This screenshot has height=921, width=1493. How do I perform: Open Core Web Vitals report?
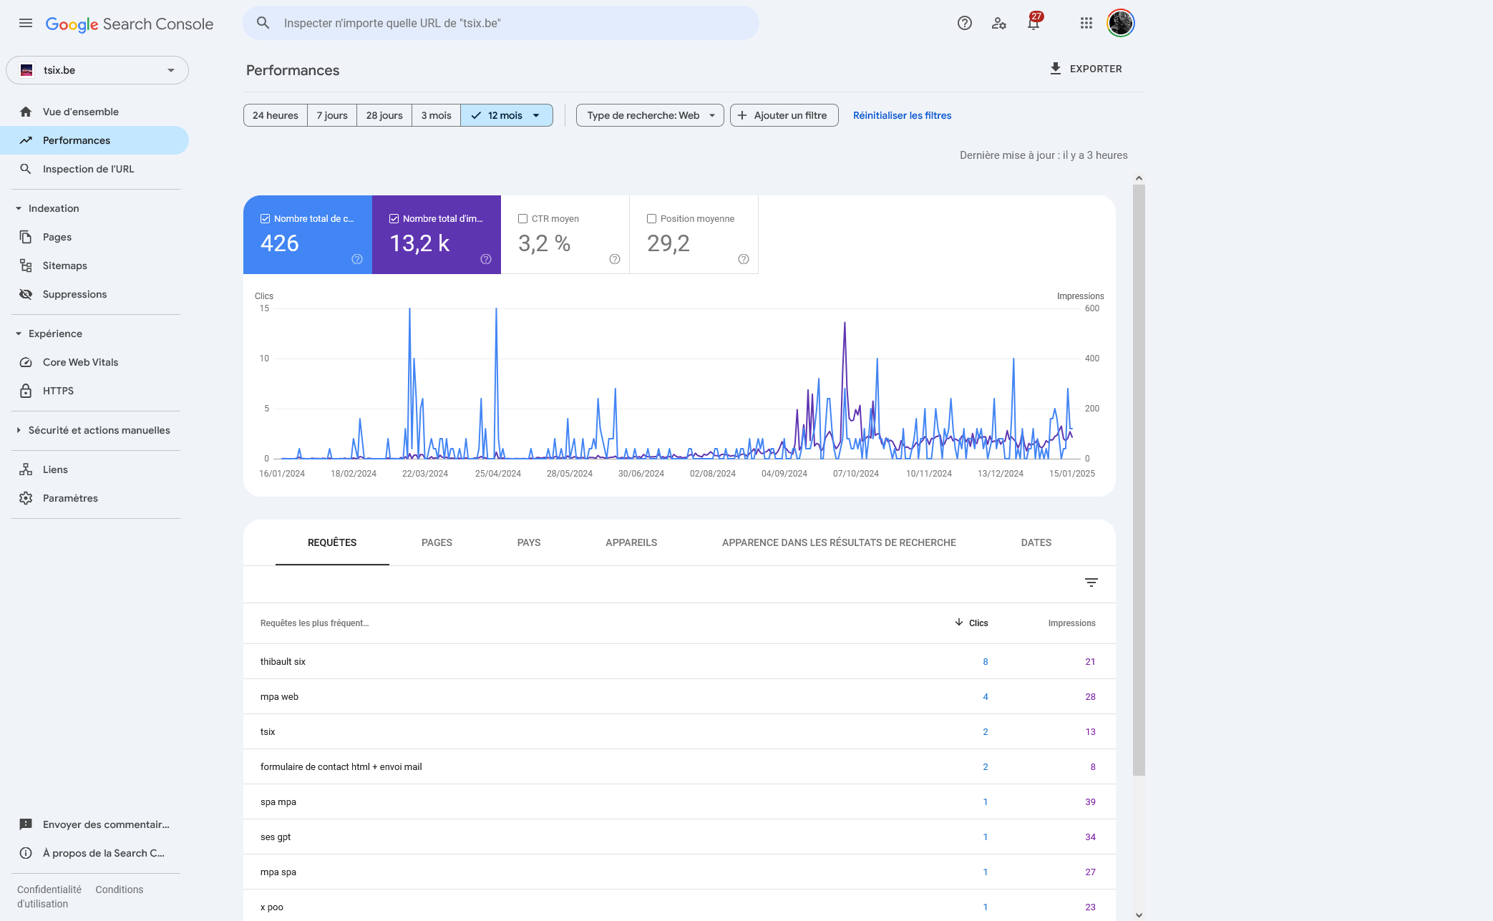(80, 362)
